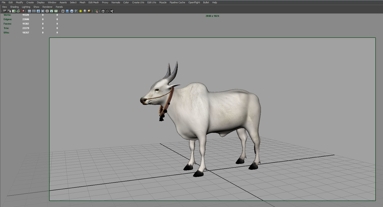
Task: Toggle the Field Chart icon
Action: tap(47, 11)
